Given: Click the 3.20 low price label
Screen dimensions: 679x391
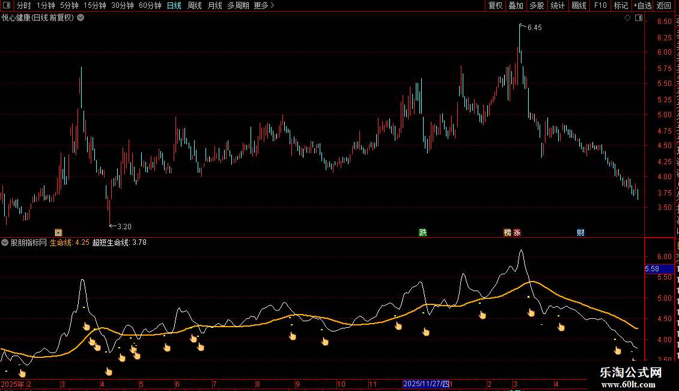Looking at the screenshot, I should (x=124, y=226).
